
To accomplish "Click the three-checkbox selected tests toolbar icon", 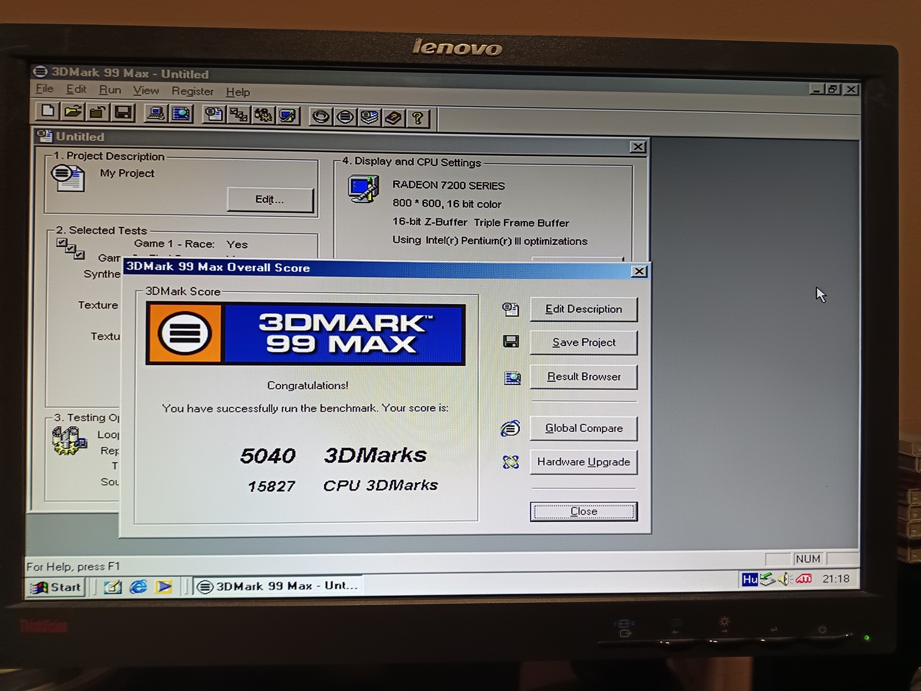I will pyautogui.click(x=239, y=115).
